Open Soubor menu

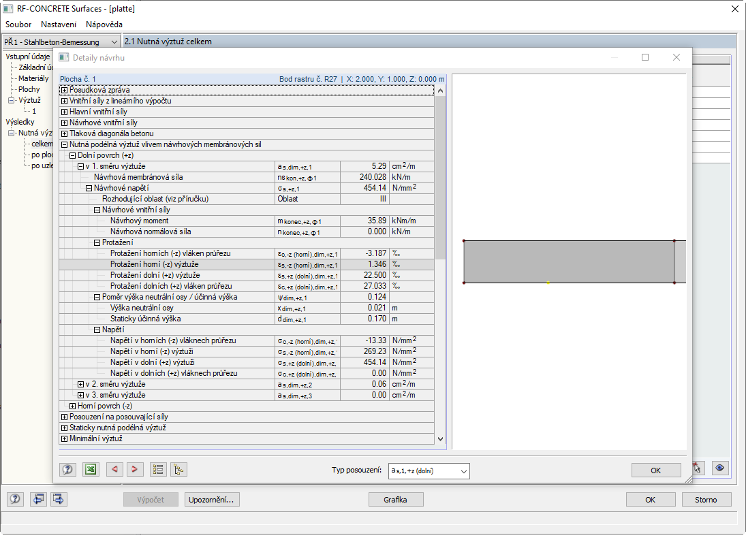[18, 25]
